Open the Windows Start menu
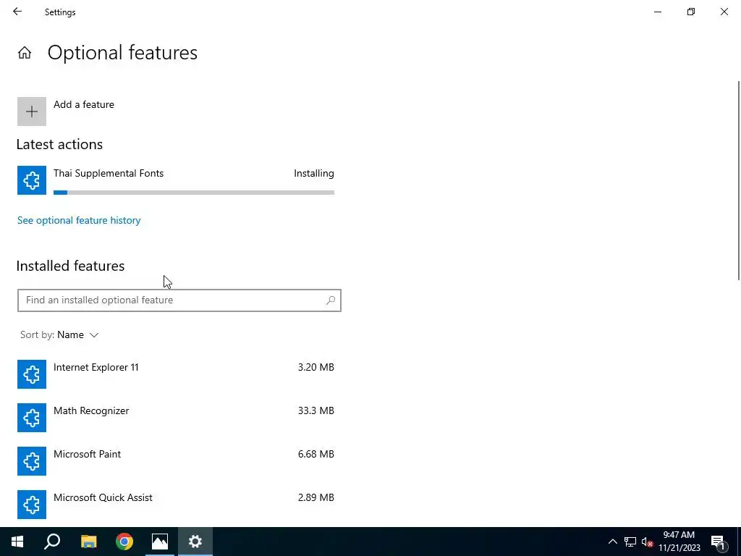This screenshot has width=741, height=556. point(17,542)
